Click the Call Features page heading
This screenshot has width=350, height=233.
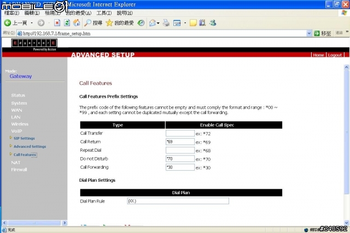(x=96, y=83)
